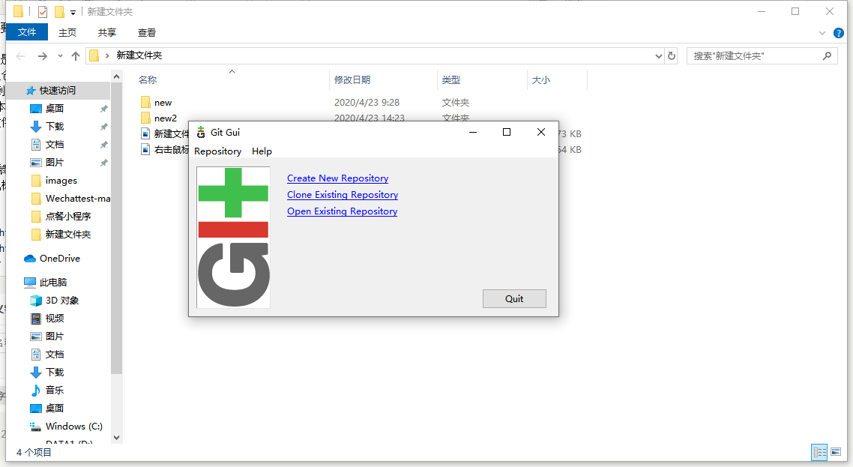
Task: Open the new2 folder in file list
Action: 165,118
